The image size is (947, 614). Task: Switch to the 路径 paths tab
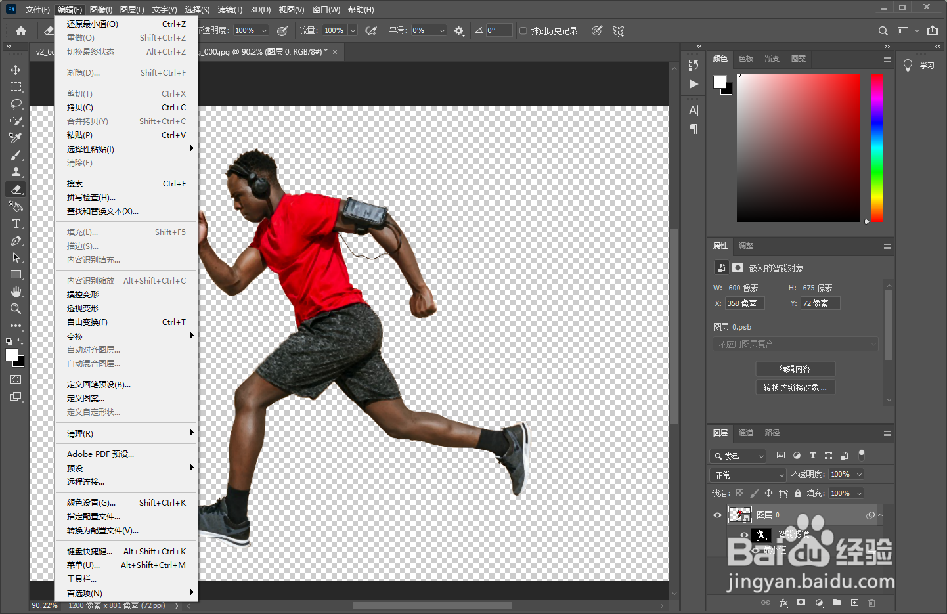772,433
